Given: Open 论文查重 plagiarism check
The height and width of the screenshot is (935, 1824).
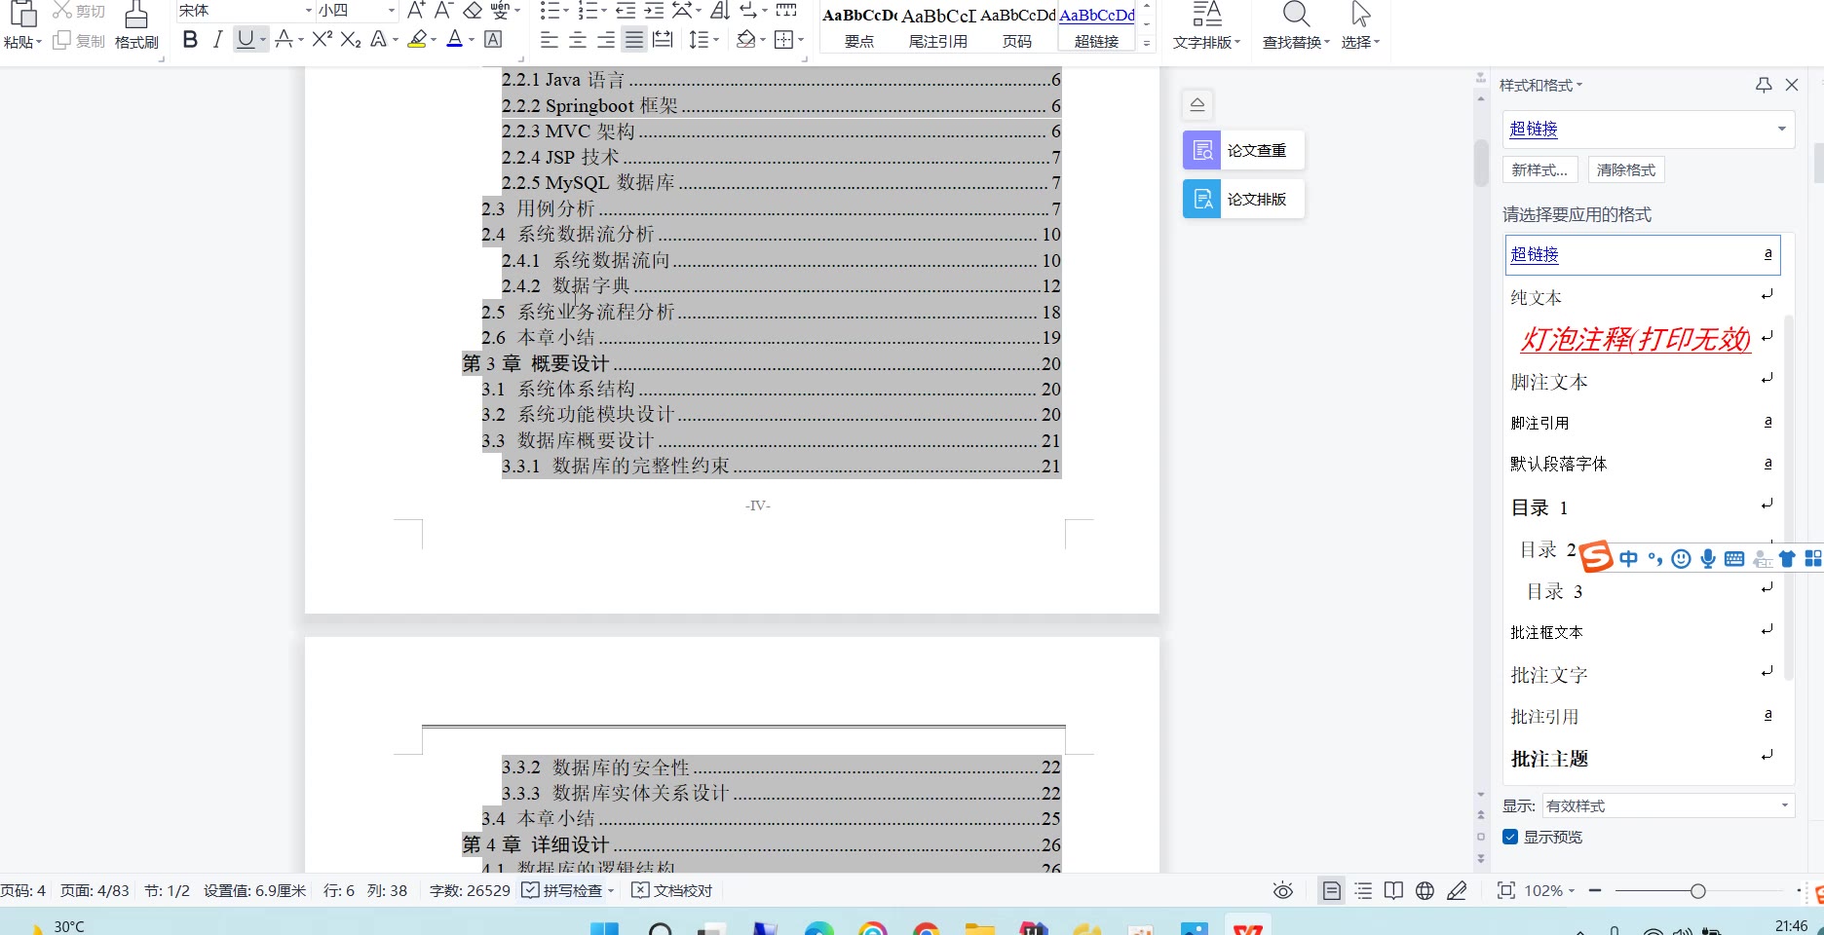Looking at the screenshot, I should (1243, 150).
